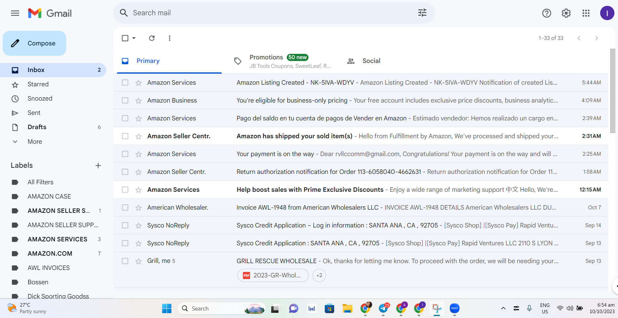Click the Search mail field
Image resolution: width=618 pixels, height=318 pixels.
click(x=274, y=13)
